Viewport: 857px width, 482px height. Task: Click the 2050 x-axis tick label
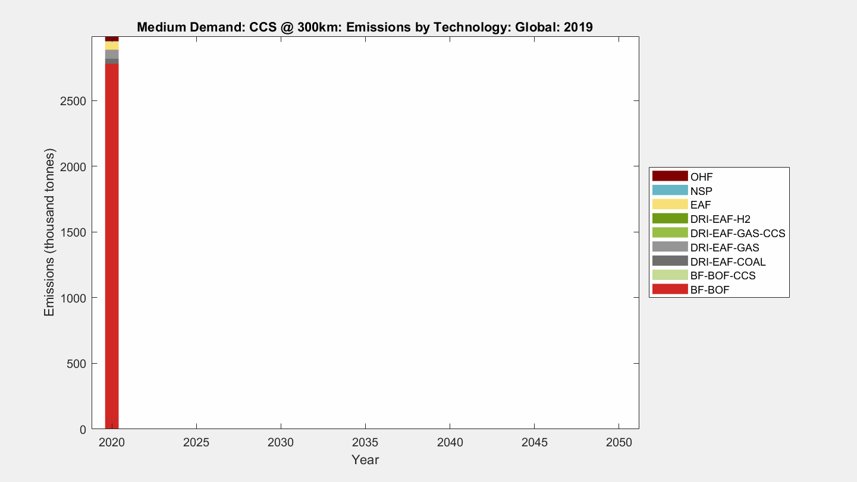click(619, 443)
